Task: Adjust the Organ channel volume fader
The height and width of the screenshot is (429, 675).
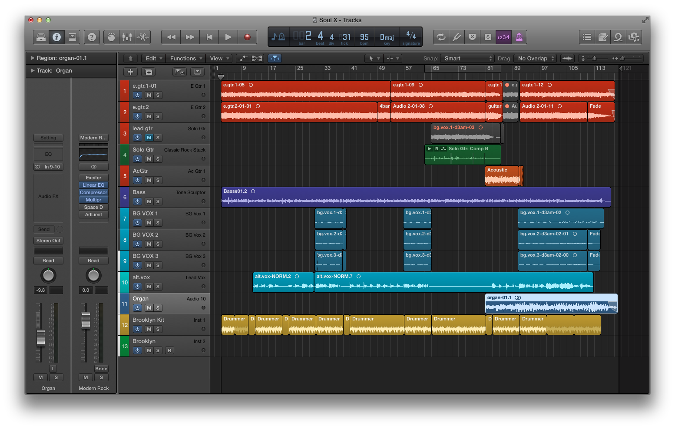Action: tap(41, 337)
